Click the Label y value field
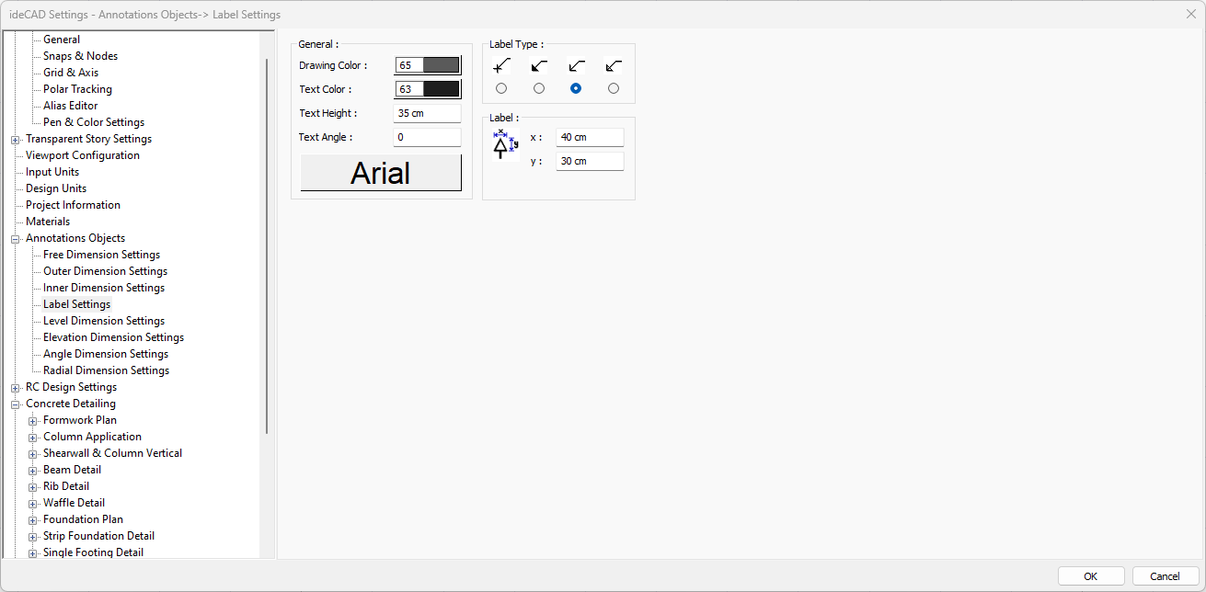The width and height of the screenshot is (1206, 592). (x=591, y=161)
